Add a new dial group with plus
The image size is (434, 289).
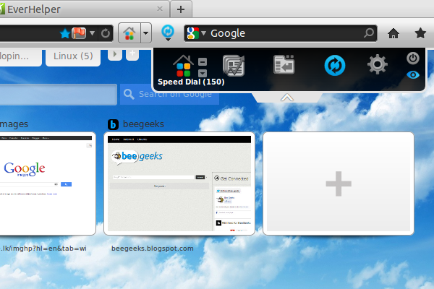tap(132, 54)
